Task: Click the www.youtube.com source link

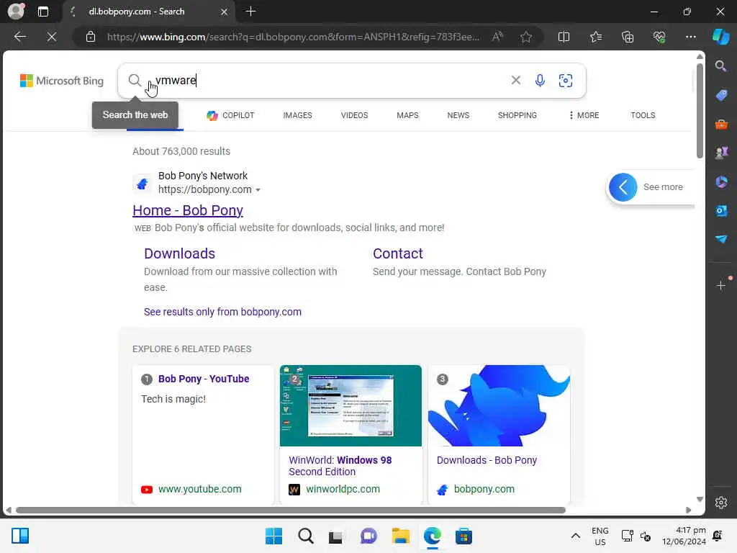Action: point(200,489)
